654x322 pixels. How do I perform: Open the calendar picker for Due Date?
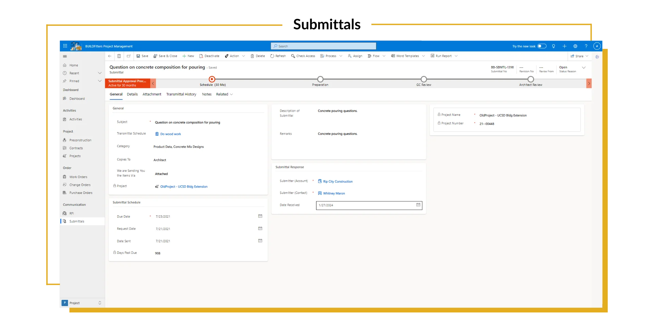260,216
